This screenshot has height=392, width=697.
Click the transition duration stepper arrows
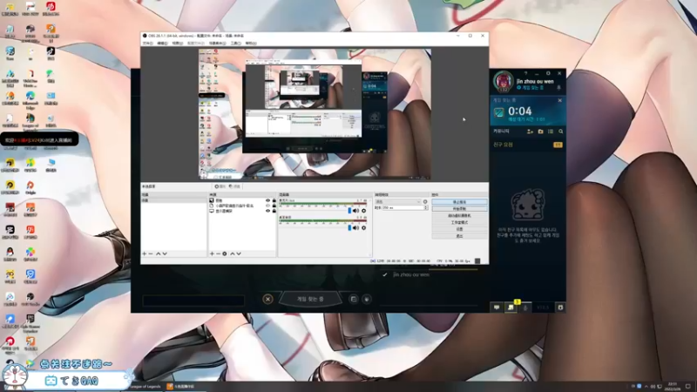tap(426, 207)
